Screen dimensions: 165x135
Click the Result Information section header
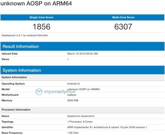coord(21,46)
